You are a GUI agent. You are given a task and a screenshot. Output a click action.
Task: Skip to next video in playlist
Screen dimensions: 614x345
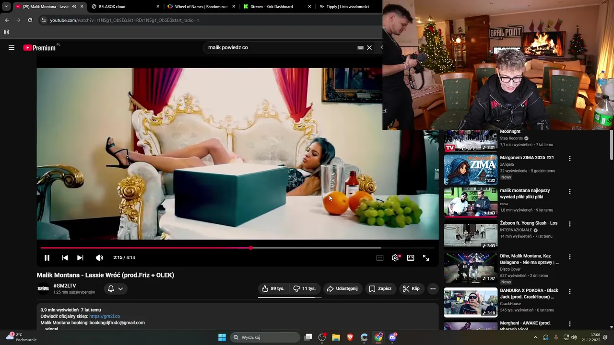tap(80, 258)
